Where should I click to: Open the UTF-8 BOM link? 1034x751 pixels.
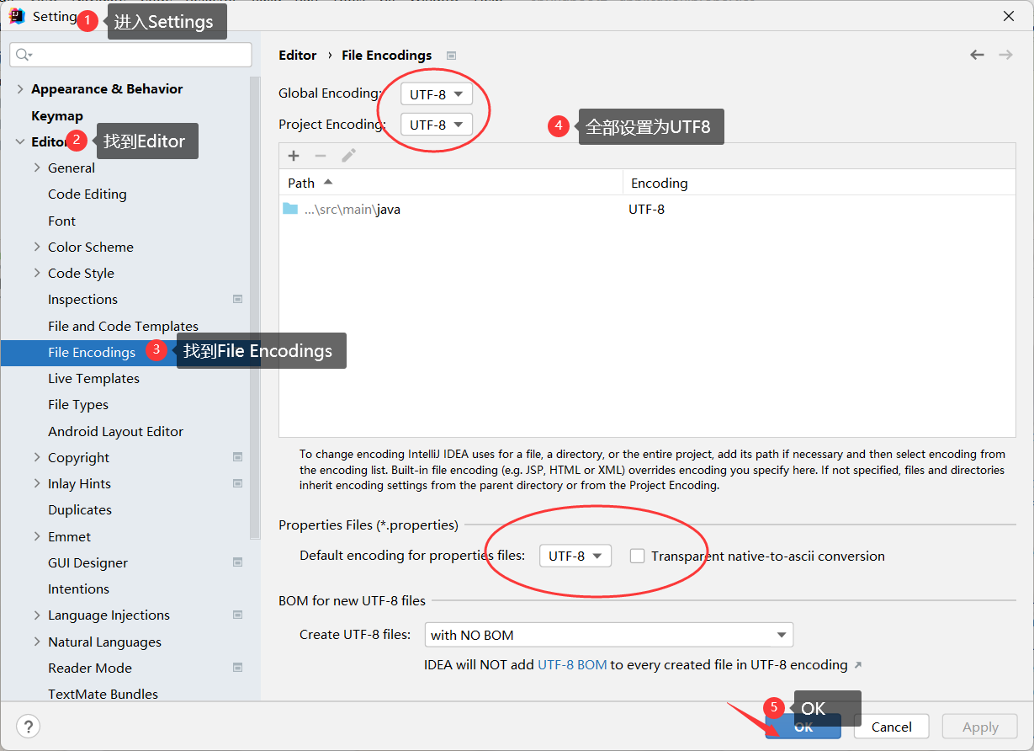(x=572, y=665)
